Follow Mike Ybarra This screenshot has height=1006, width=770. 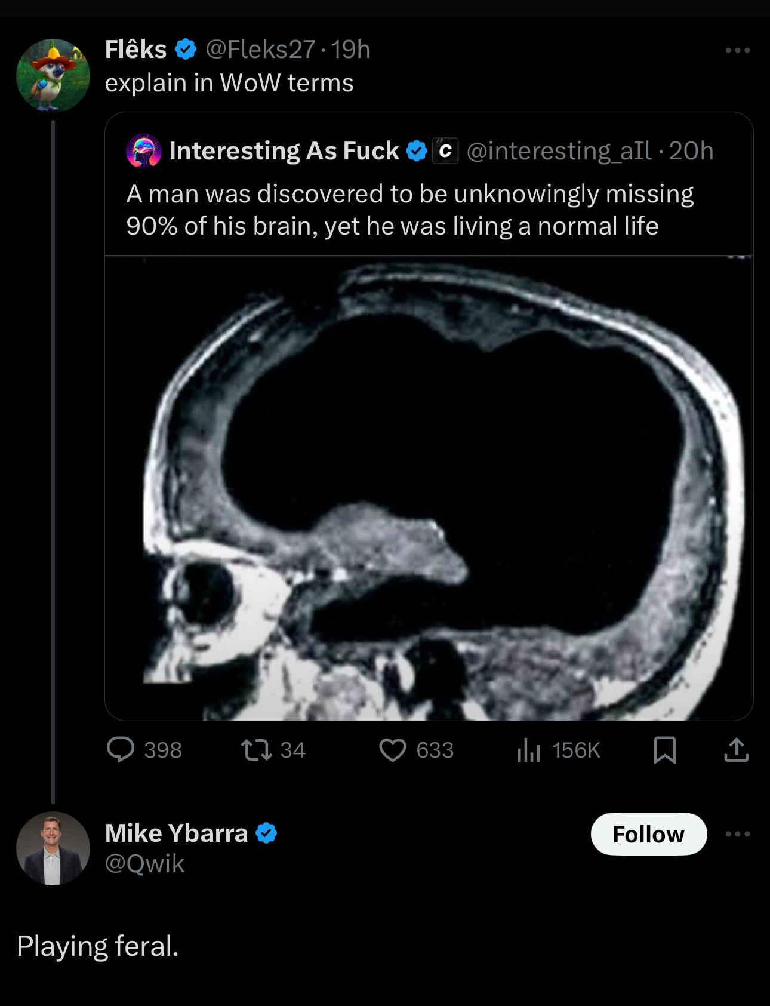(x=648, y=834)
